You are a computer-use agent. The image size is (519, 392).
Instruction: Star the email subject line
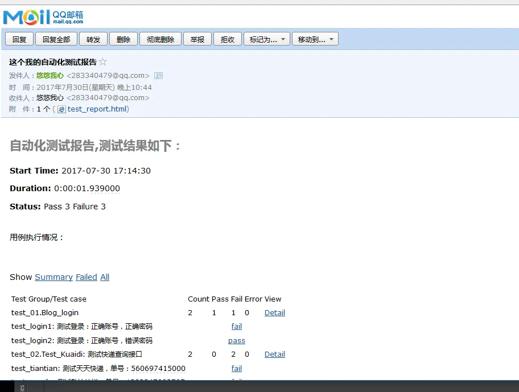[103, 61]
